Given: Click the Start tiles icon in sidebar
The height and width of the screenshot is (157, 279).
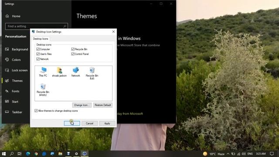Looking at the screenshot, I should click(7, 102).
